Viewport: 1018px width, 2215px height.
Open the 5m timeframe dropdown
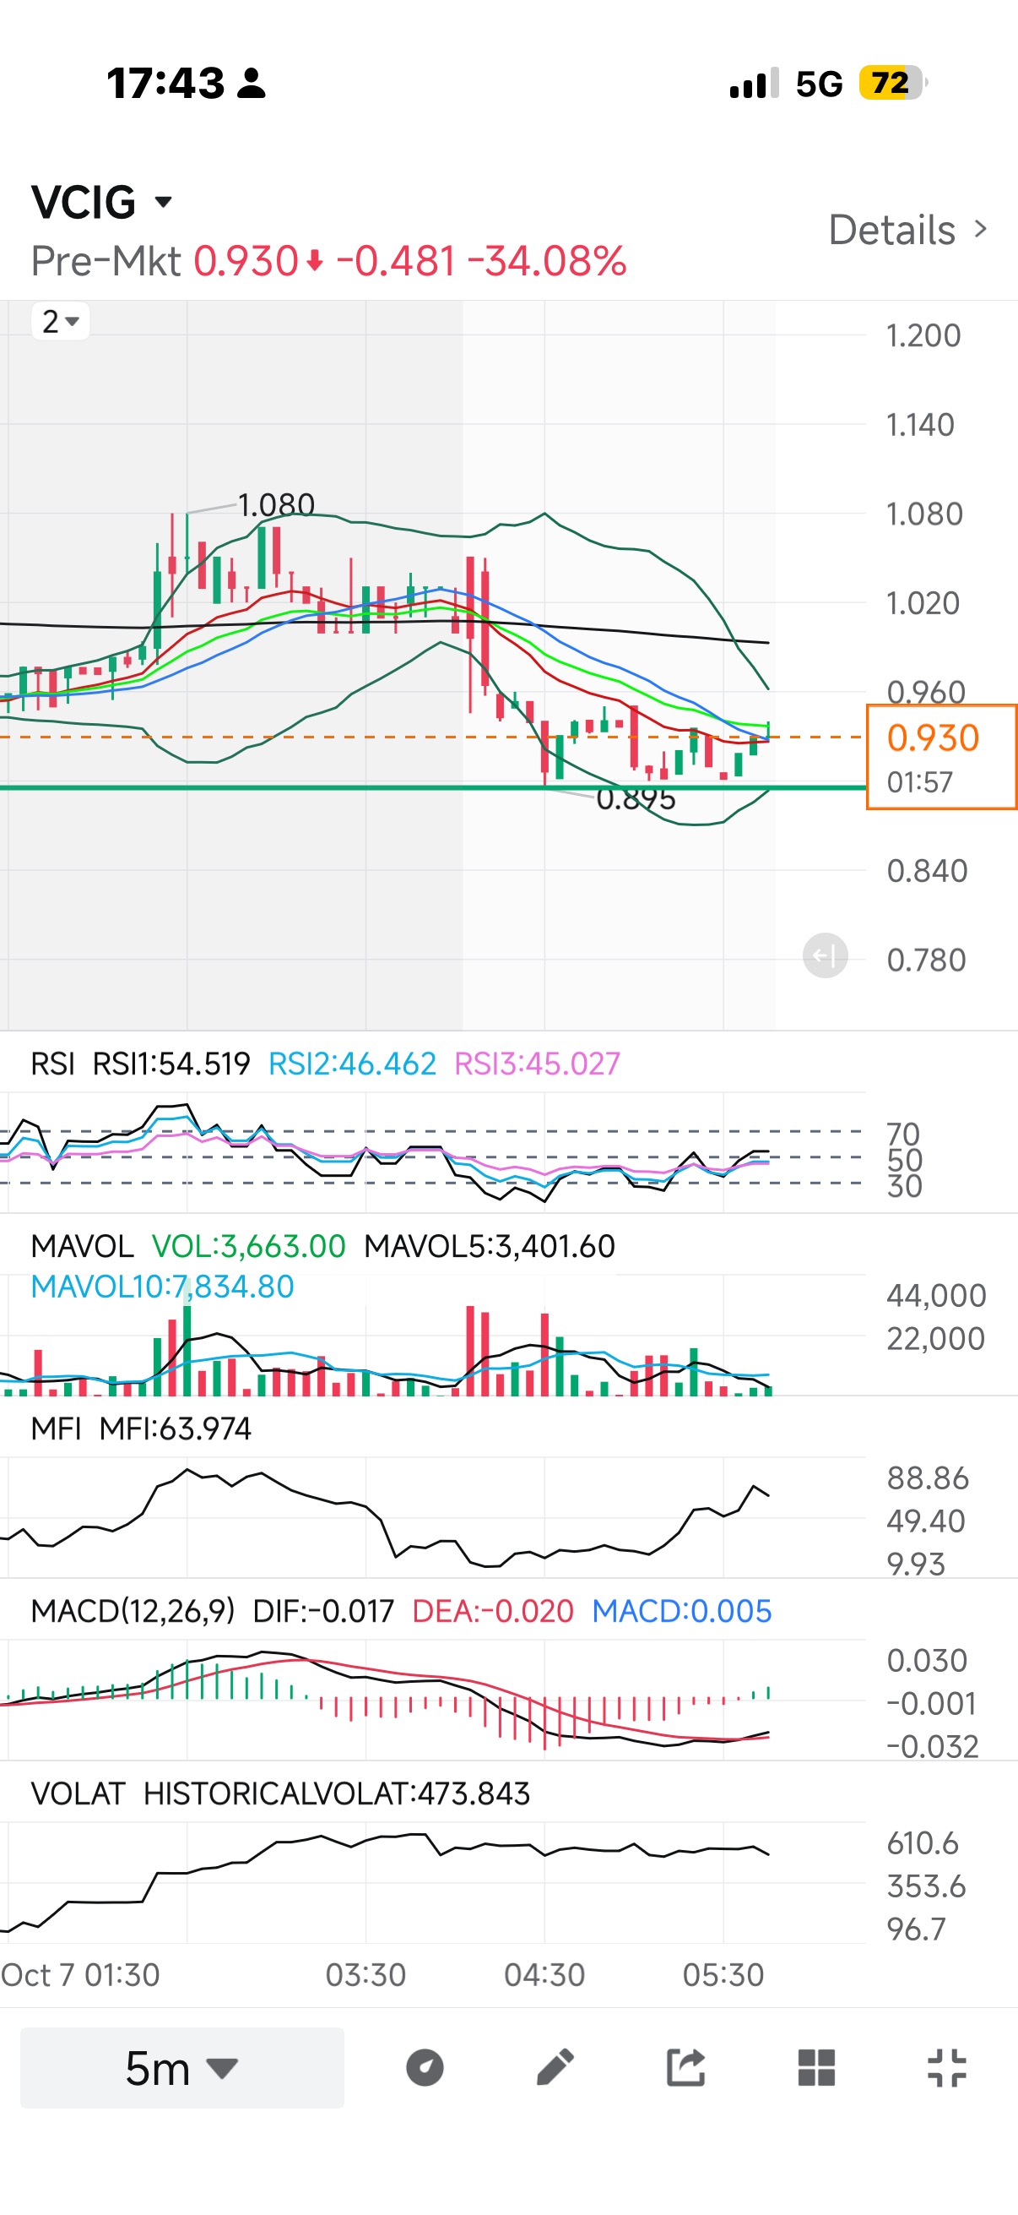pyautogui.click(x=182, y=2067)
